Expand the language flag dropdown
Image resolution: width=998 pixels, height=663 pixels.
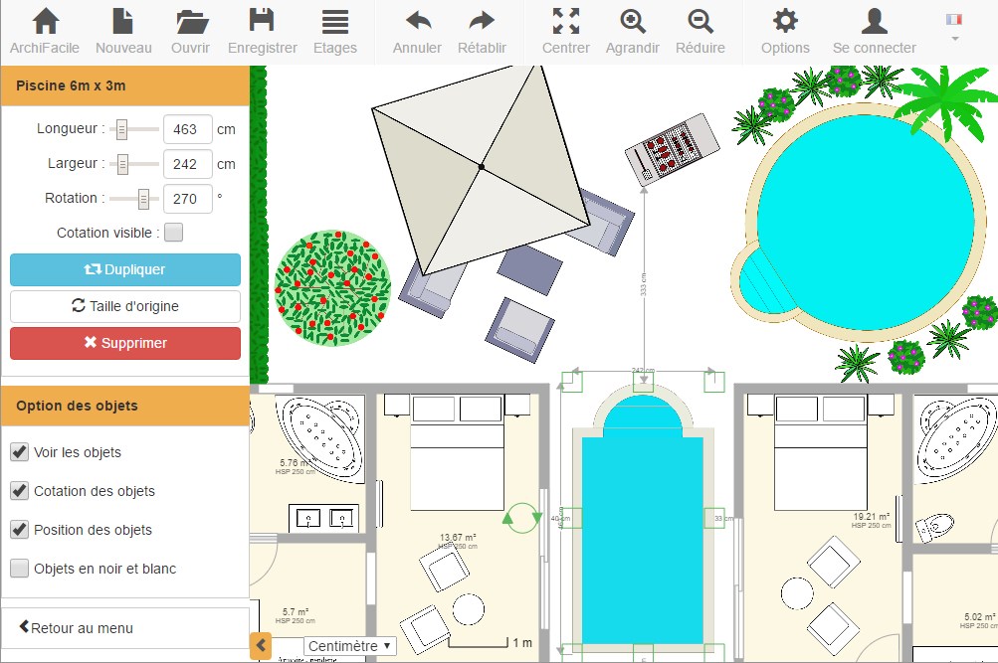tap(954, 28)
